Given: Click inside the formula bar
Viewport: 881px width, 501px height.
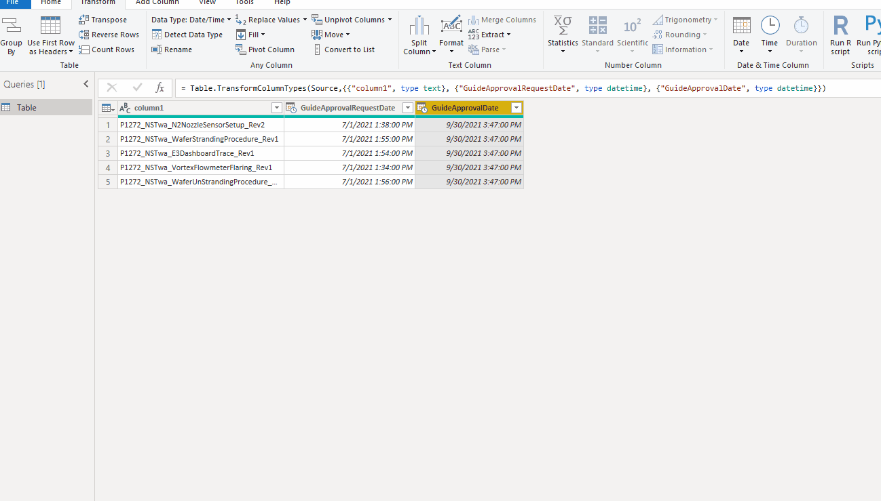Looking at the screenshot, I should [527, 88].
